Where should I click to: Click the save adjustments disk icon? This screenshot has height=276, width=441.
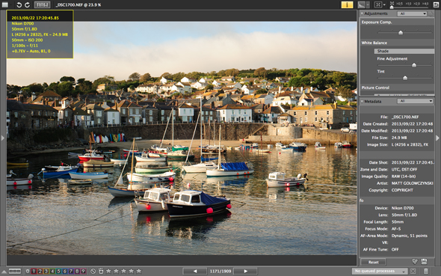(424, 262)
